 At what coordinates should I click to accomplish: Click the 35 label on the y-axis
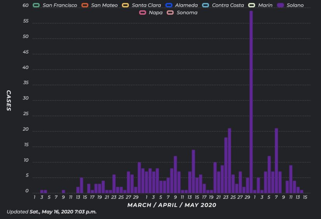pyautogui.click(x=26, y=82)
